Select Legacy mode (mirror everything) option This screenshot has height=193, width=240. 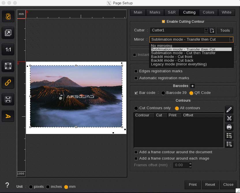point(179,64)
